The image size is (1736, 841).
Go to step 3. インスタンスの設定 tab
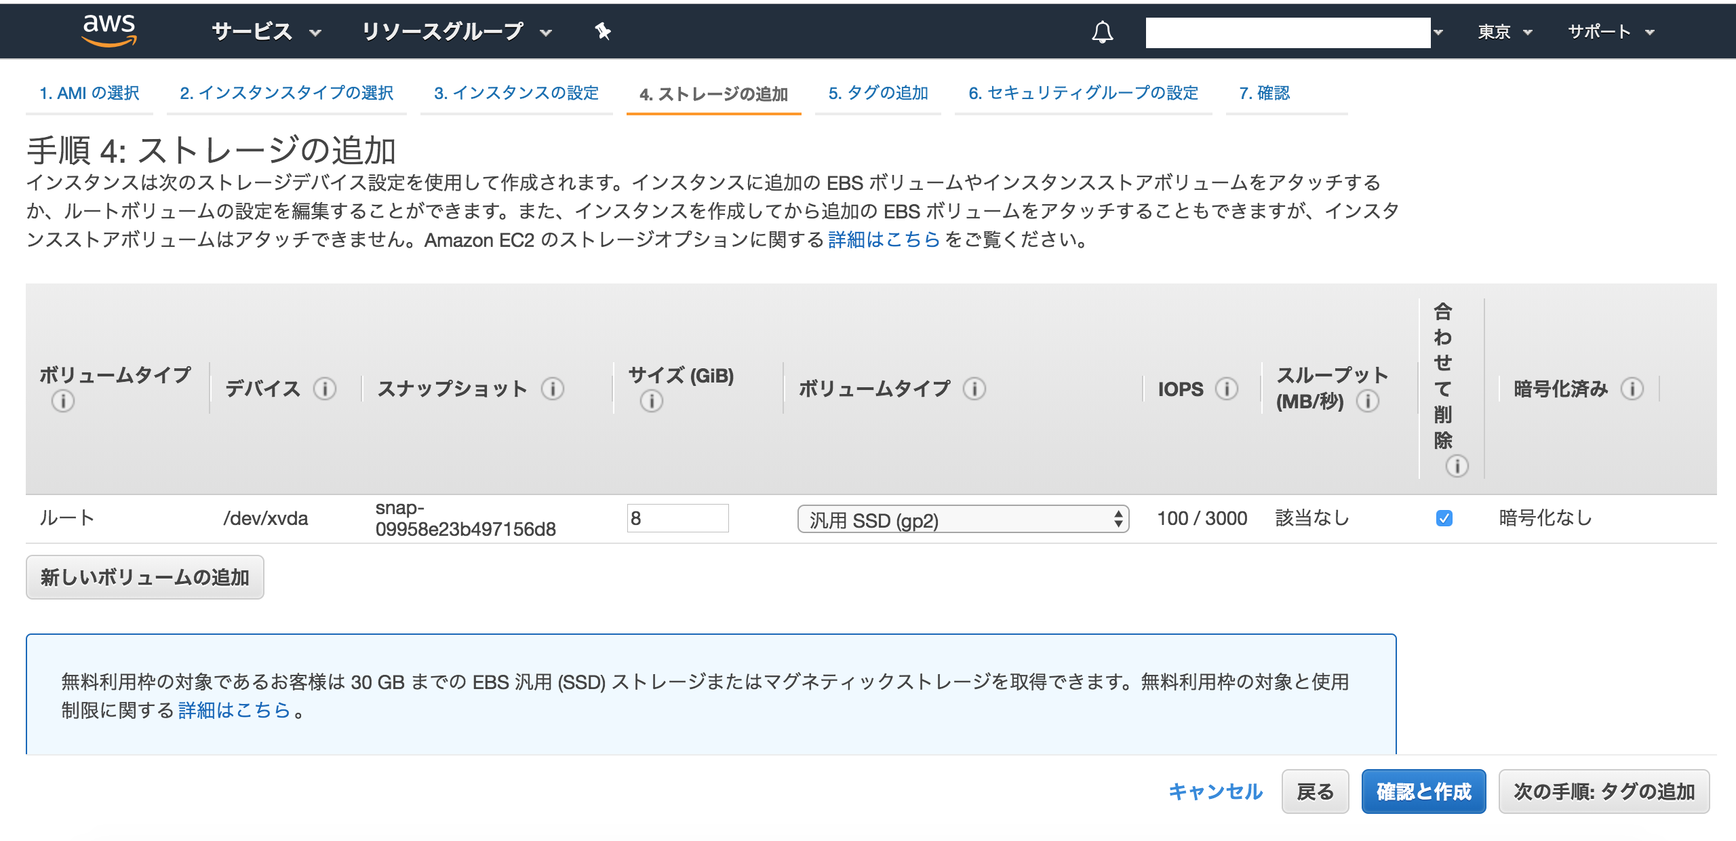516,93
